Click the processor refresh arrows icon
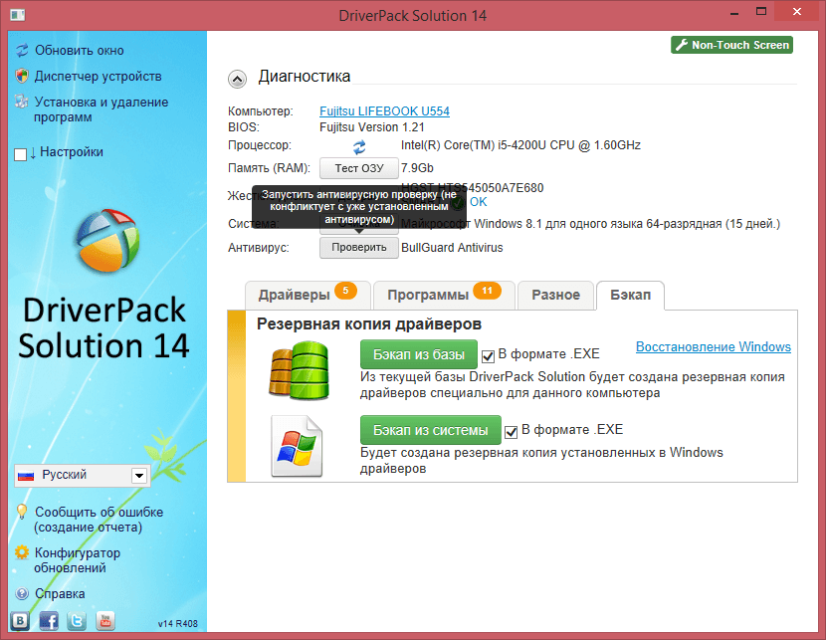826x640 pixels. [359, 147]
